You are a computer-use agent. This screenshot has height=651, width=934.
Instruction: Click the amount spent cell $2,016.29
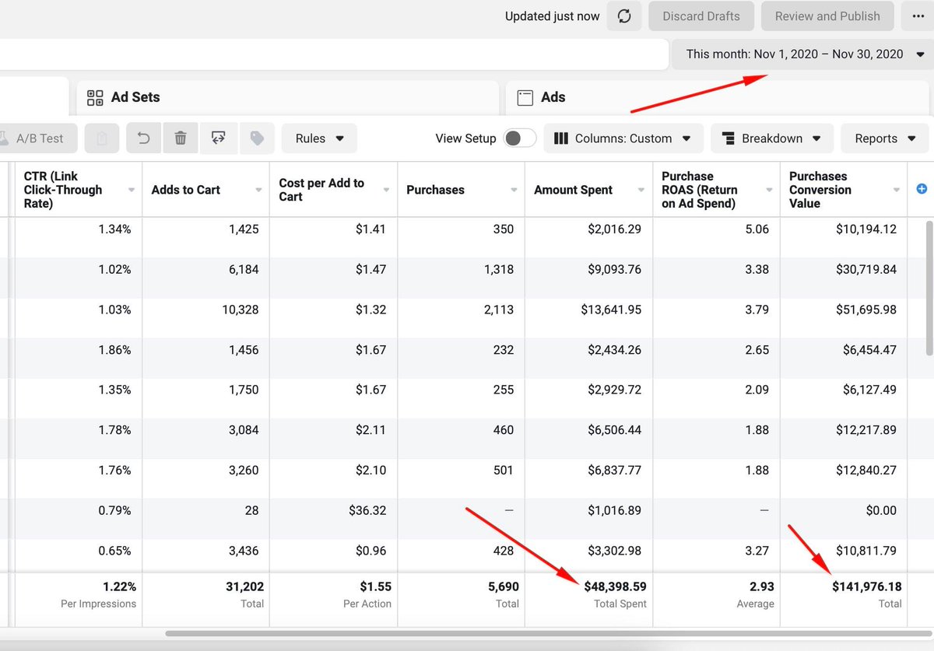tap(615, 229)
